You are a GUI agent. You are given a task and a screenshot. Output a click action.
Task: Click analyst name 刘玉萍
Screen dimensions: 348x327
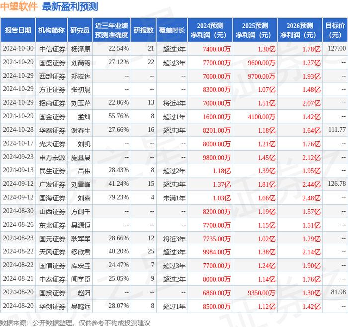(81, 103)
